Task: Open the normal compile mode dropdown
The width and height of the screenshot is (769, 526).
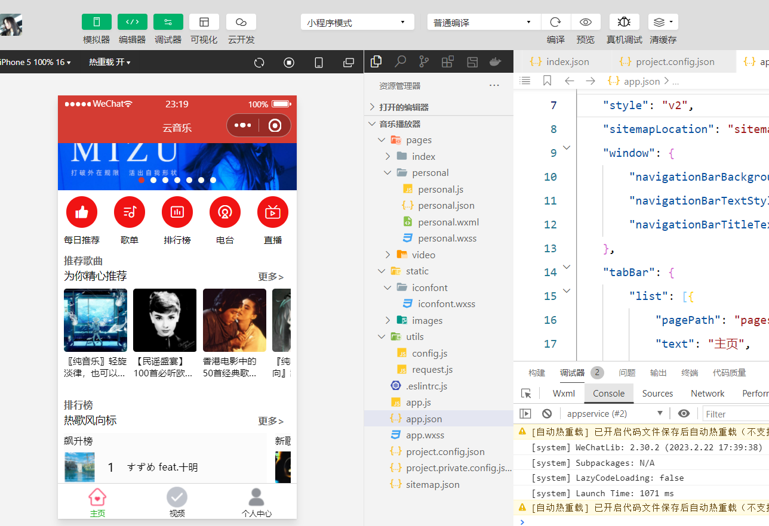Action: [x=484, y=23]
